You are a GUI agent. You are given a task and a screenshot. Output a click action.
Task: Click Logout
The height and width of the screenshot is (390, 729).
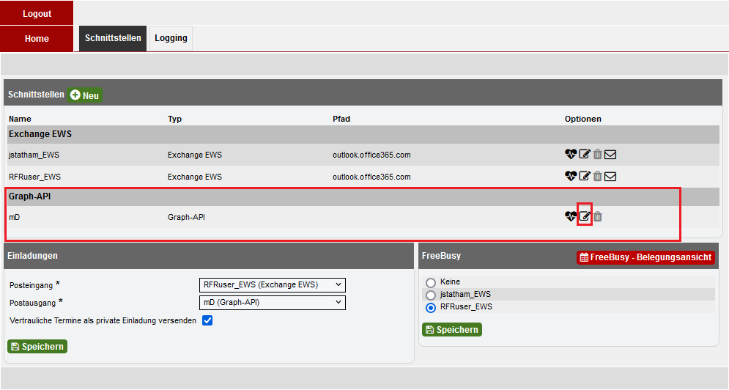(x=37, y=13)
